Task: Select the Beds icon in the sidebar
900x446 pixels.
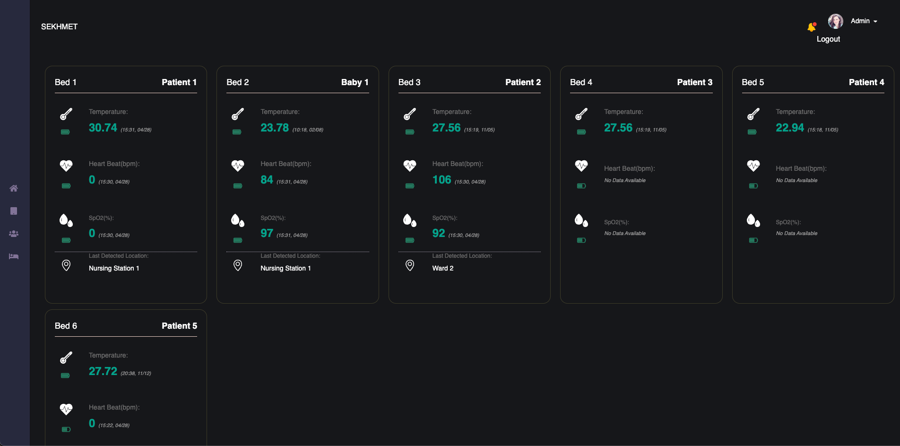Action: (14, 256)
